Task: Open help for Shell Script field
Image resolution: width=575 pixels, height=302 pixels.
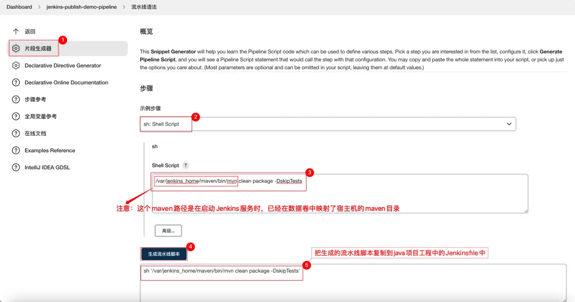Action: pos(186,166)
